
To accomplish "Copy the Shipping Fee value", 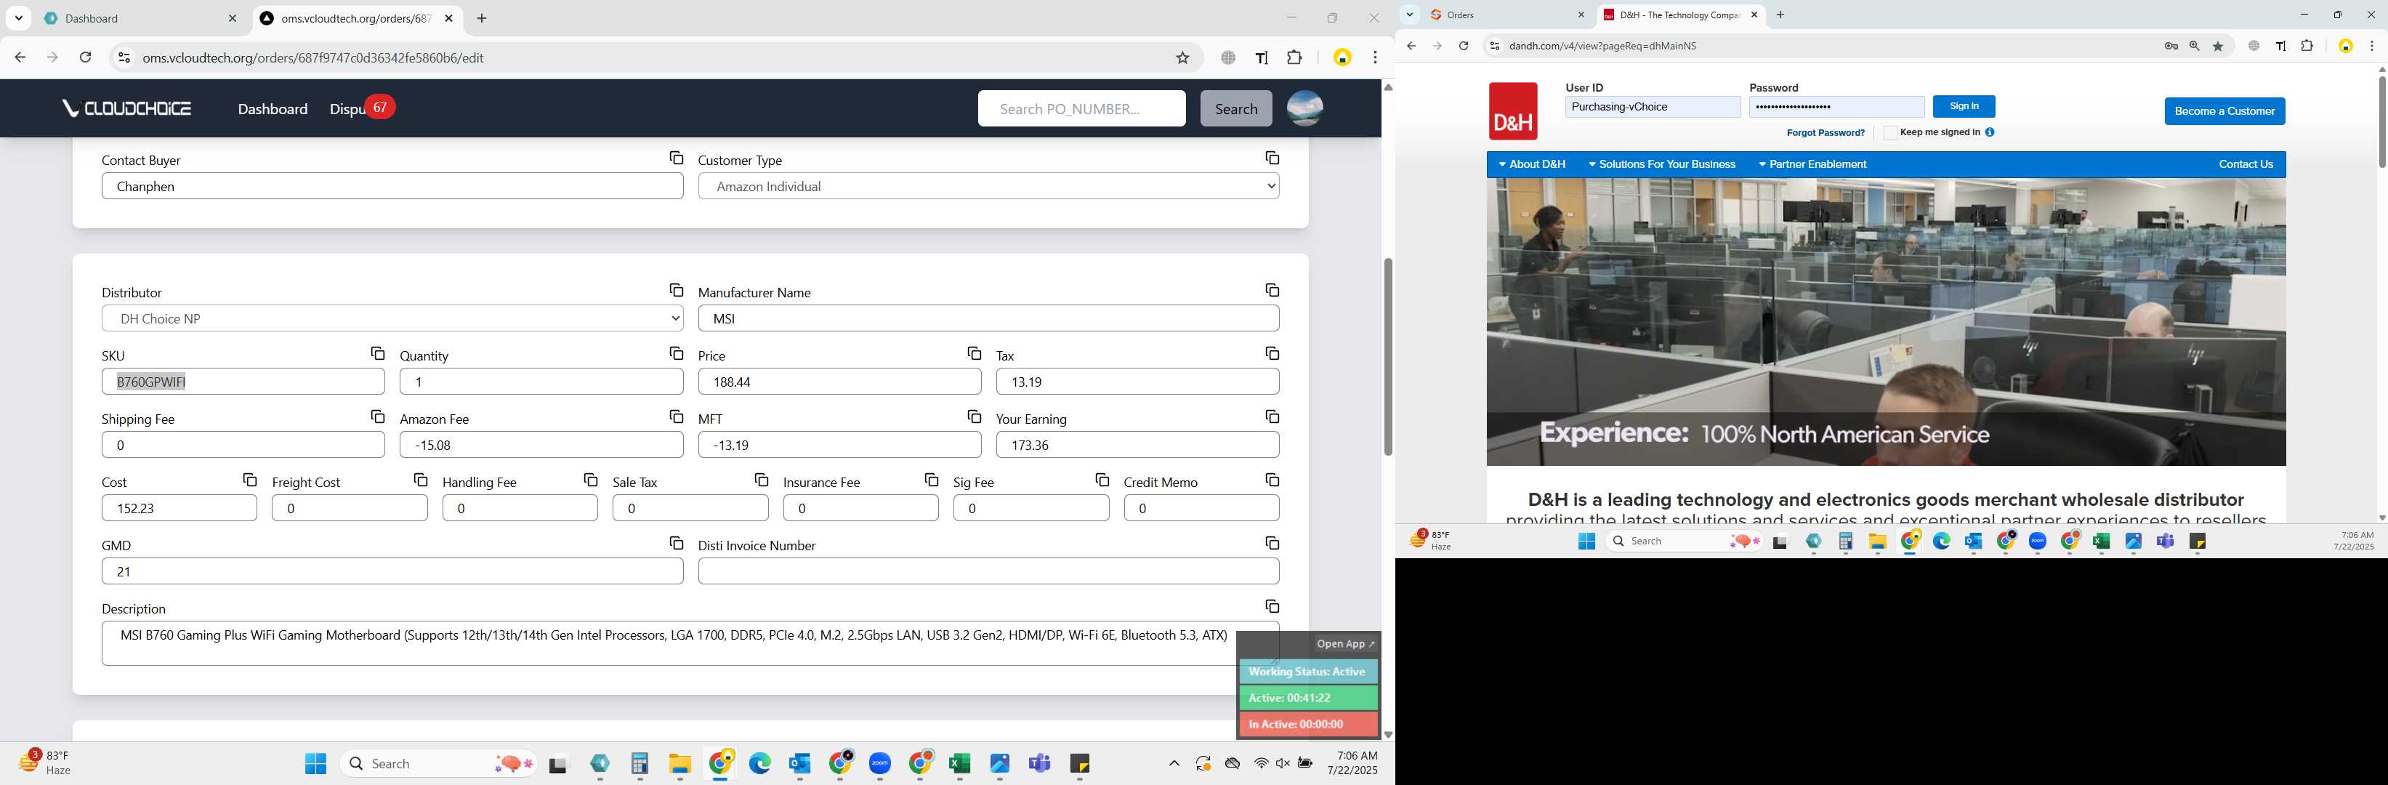I will [x=377, y=417].
